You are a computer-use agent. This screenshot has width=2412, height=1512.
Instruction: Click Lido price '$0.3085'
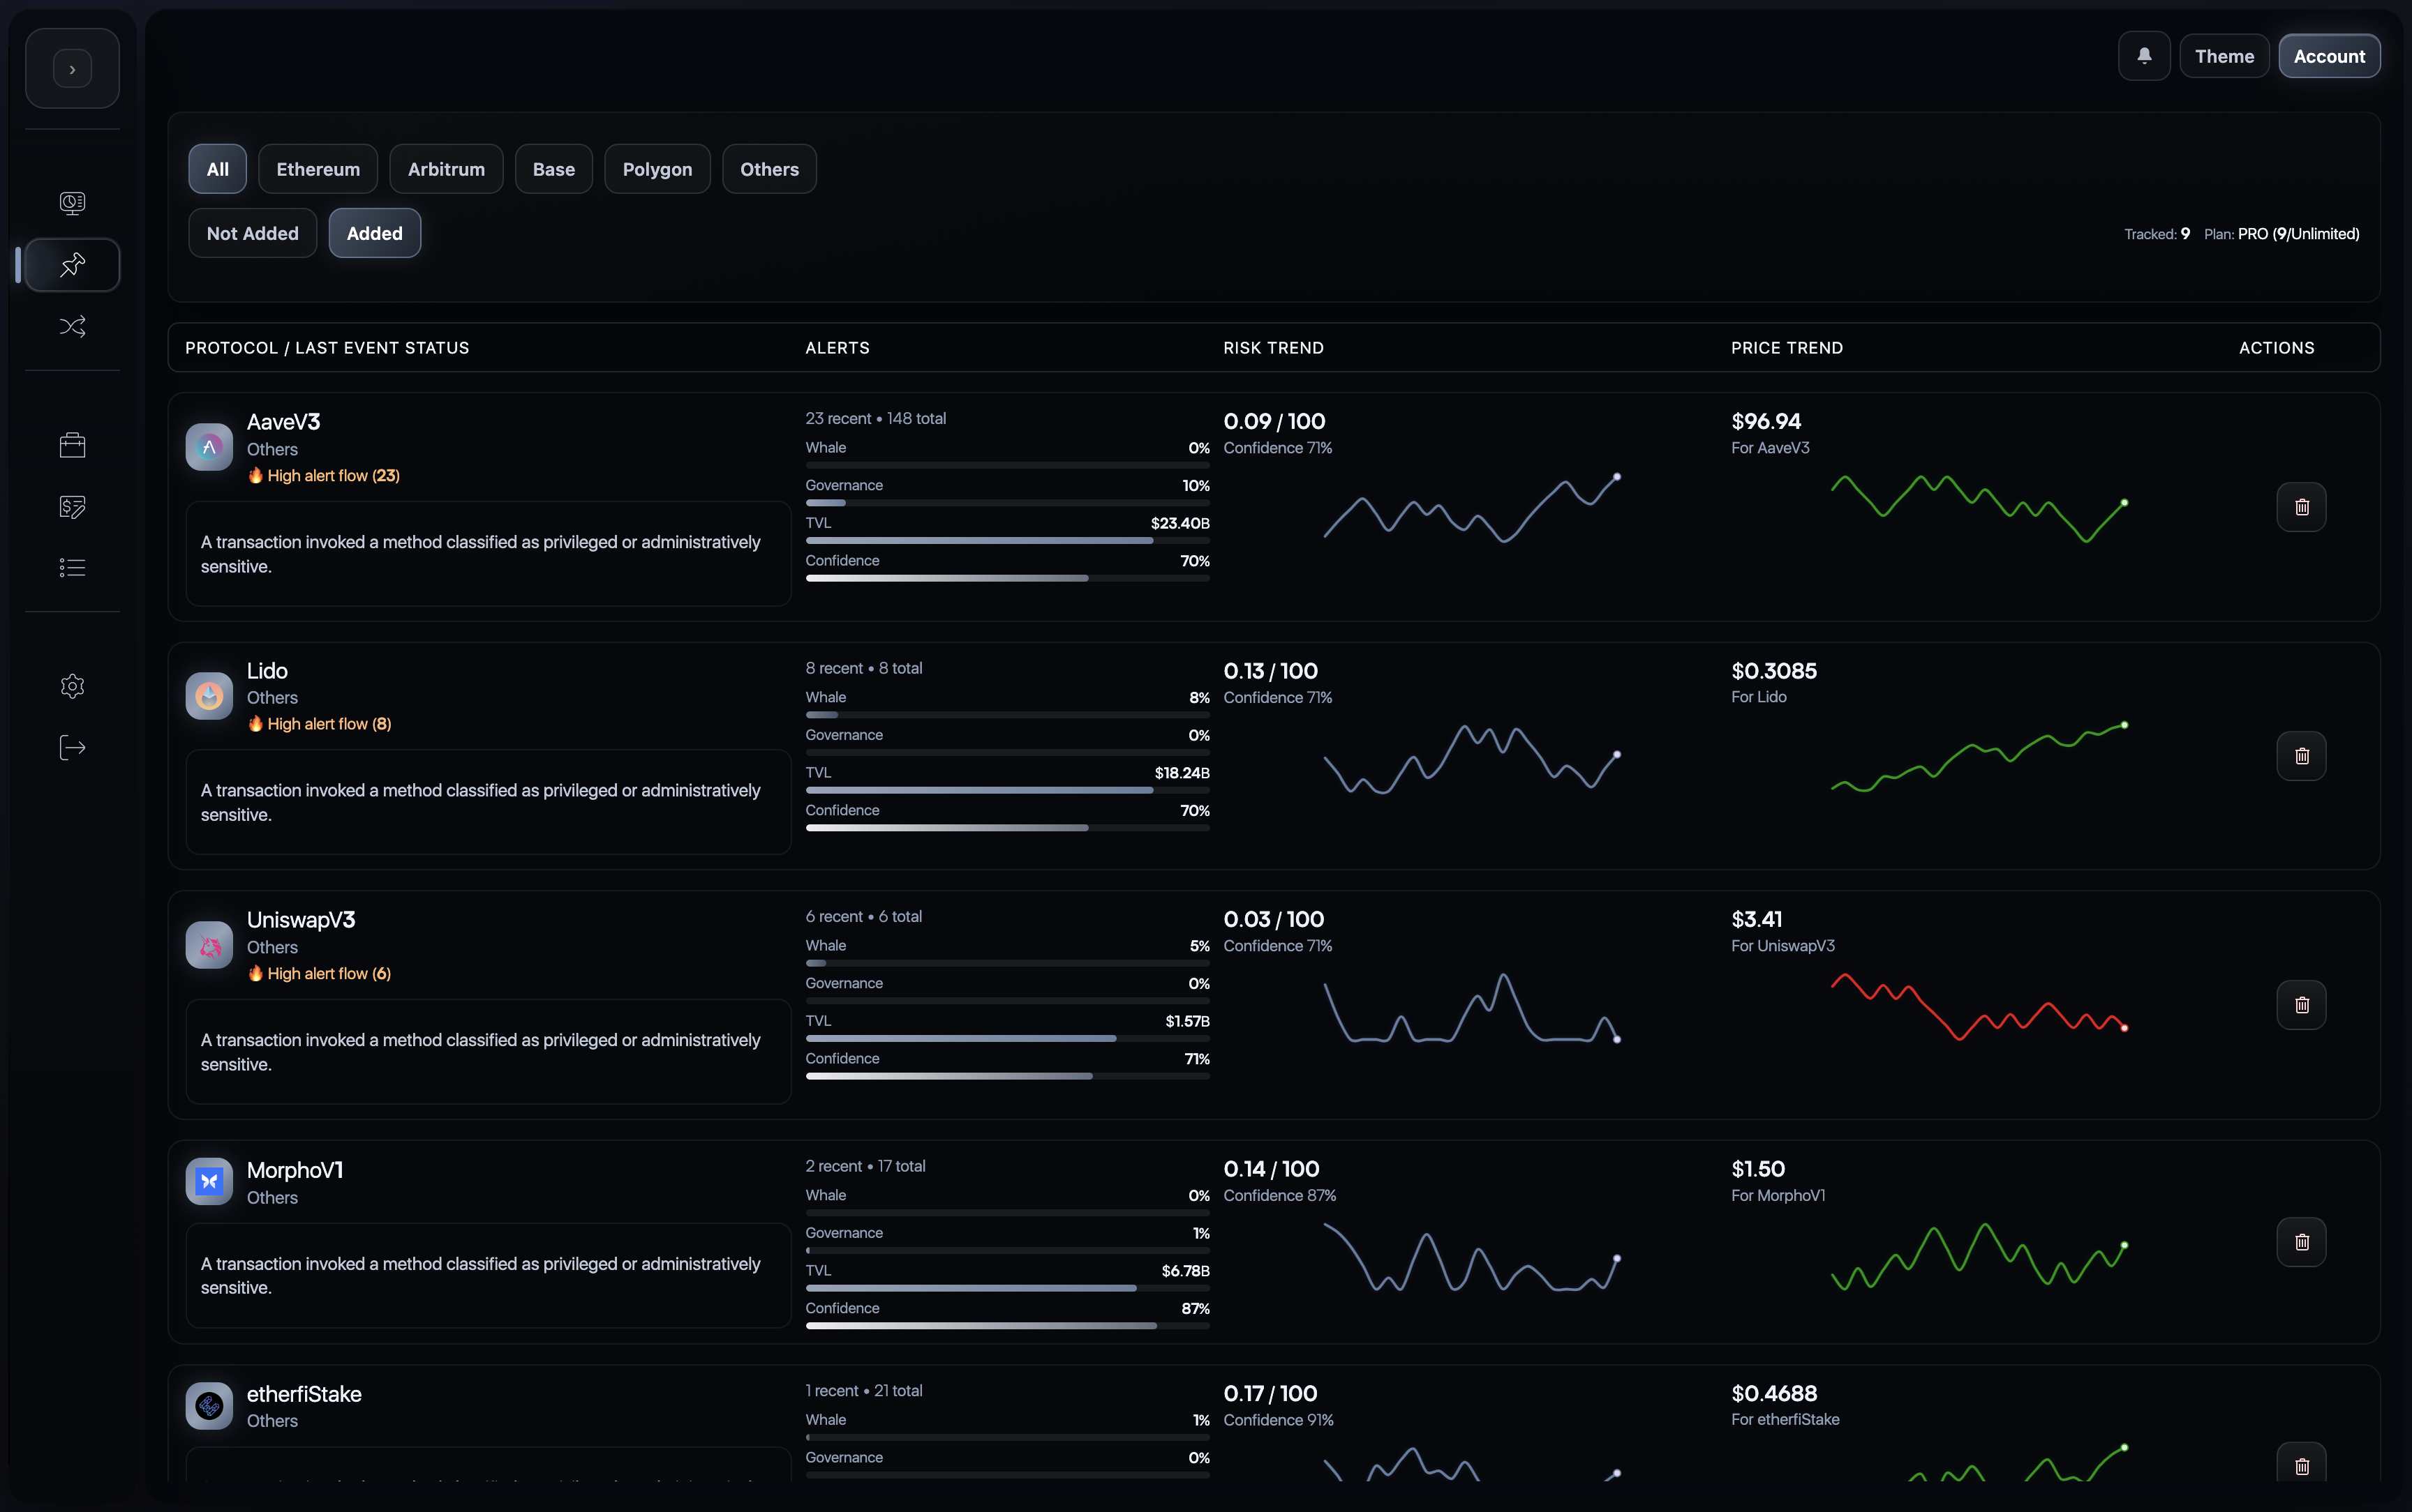pos(1773,671)
